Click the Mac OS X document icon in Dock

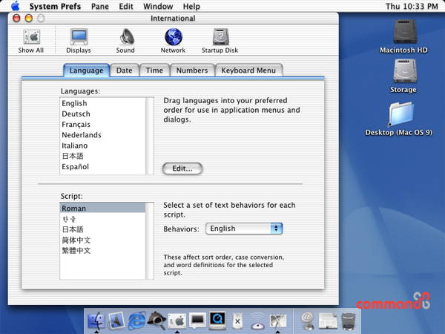coord(238,321)
